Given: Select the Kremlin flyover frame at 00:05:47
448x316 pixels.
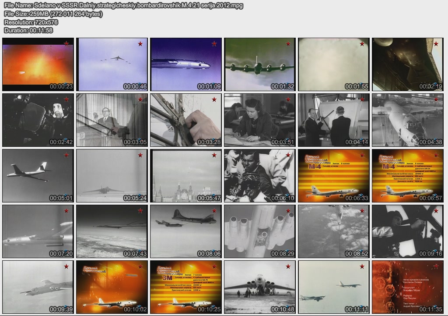Looking at the screenshot, I should click(x=186, y=175).
